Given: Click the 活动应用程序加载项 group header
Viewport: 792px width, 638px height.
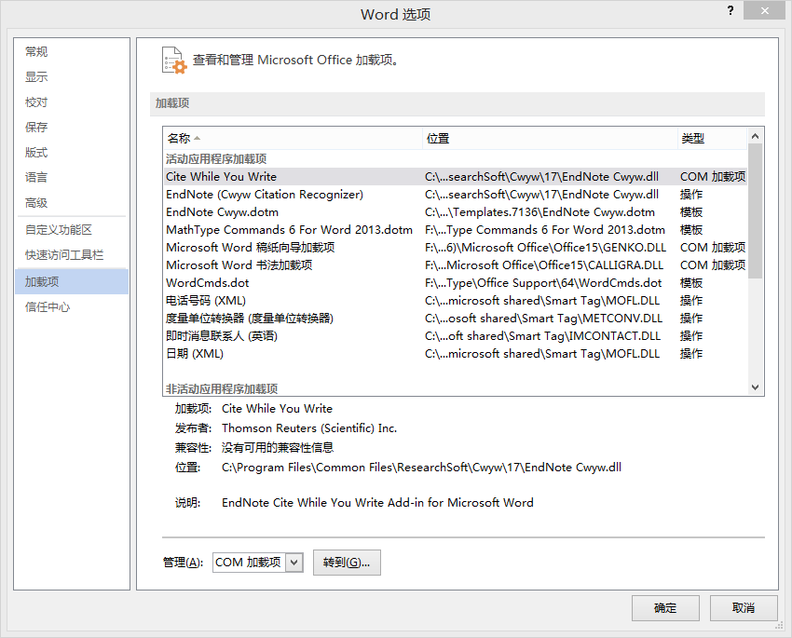Looking at the screenshot, I should pos(216,159).
